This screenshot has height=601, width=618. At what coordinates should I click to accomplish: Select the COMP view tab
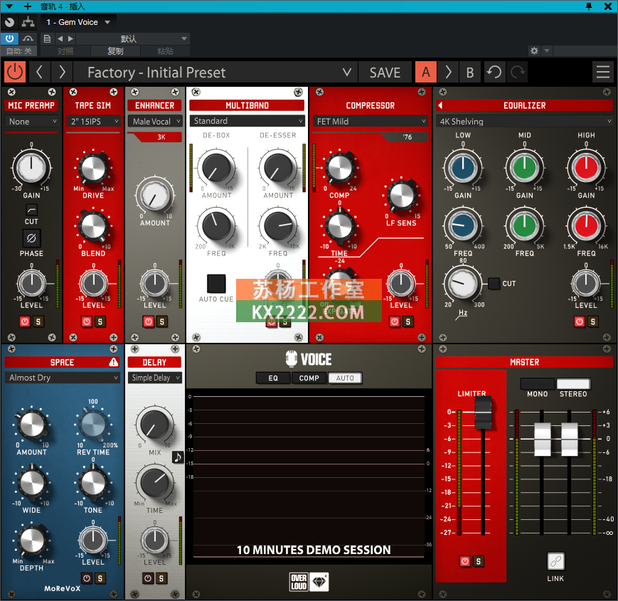pyautogui.click(x=309, y=378)
